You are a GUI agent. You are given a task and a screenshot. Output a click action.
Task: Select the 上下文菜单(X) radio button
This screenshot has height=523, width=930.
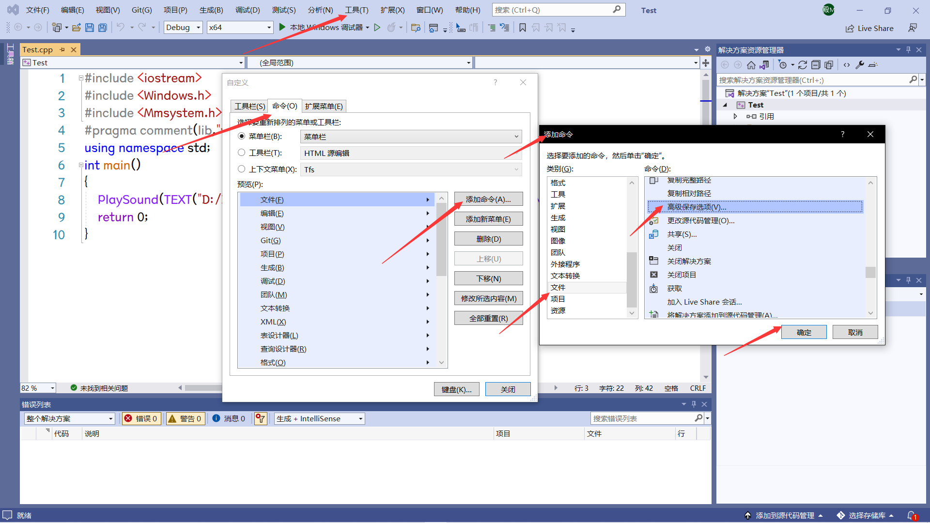[x=242, y=169]
